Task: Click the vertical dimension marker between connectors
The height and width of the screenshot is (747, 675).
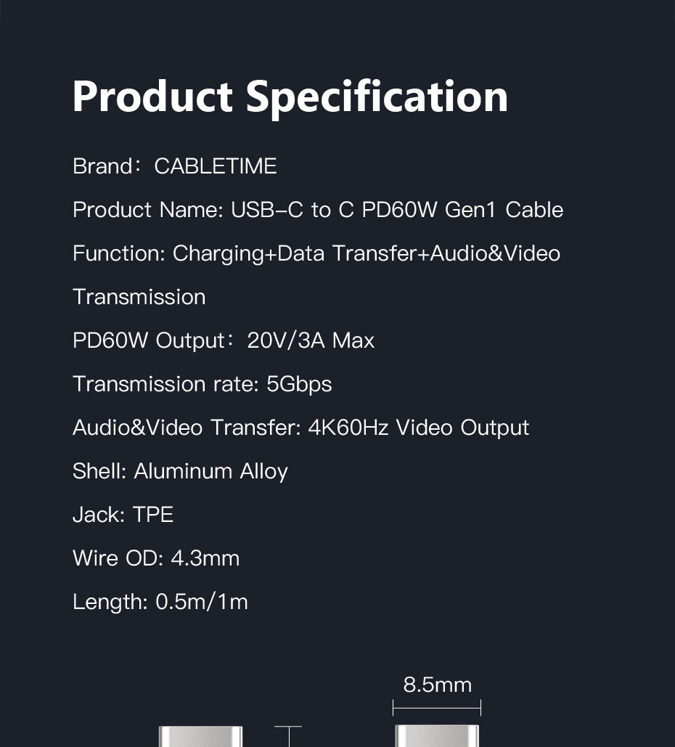Action: point(288,737)
